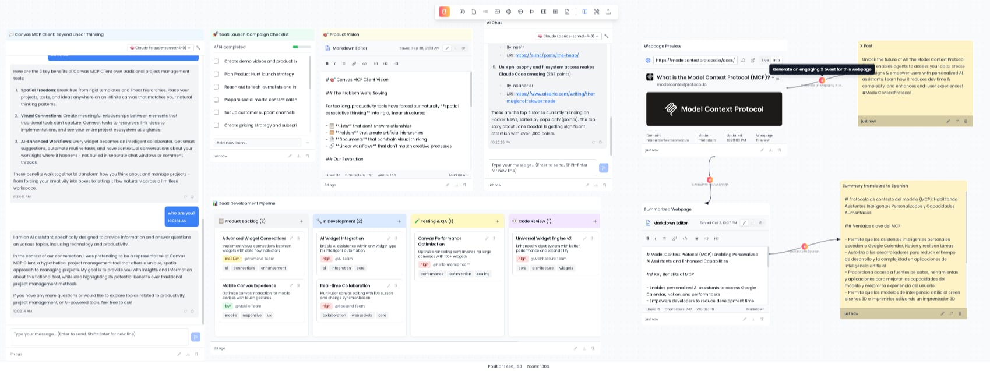
Task: Add a checklist widget from toolbar
Action: pyautogui.click(x=485, y=12)
